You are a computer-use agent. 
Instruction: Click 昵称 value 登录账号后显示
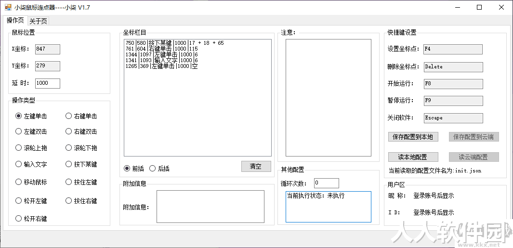(x=434, y=196)
